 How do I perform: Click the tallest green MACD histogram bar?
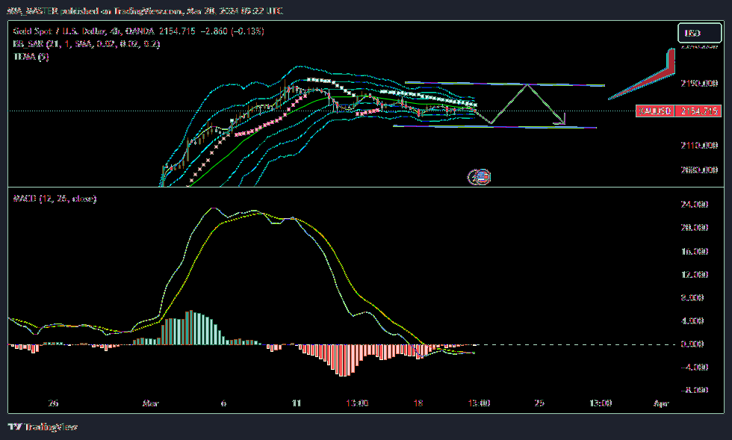point(190,327)
